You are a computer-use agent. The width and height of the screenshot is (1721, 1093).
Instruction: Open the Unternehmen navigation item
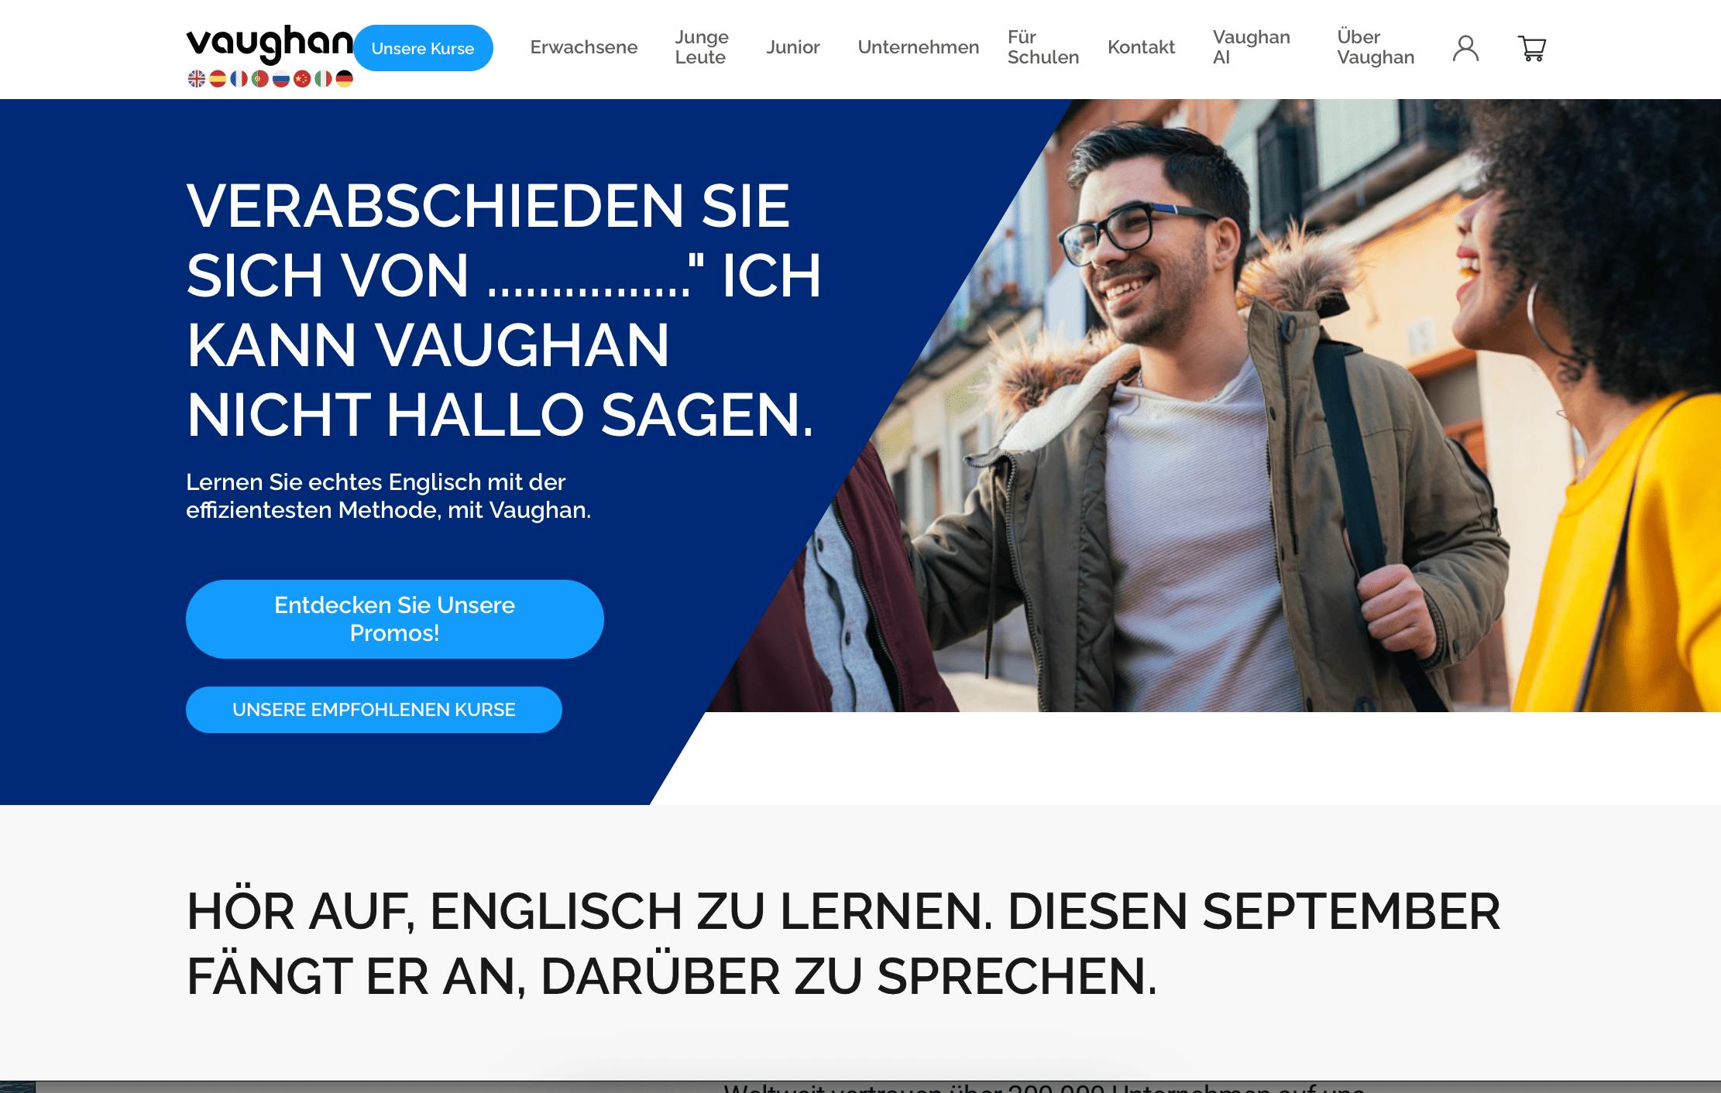[x=919, y=47]
